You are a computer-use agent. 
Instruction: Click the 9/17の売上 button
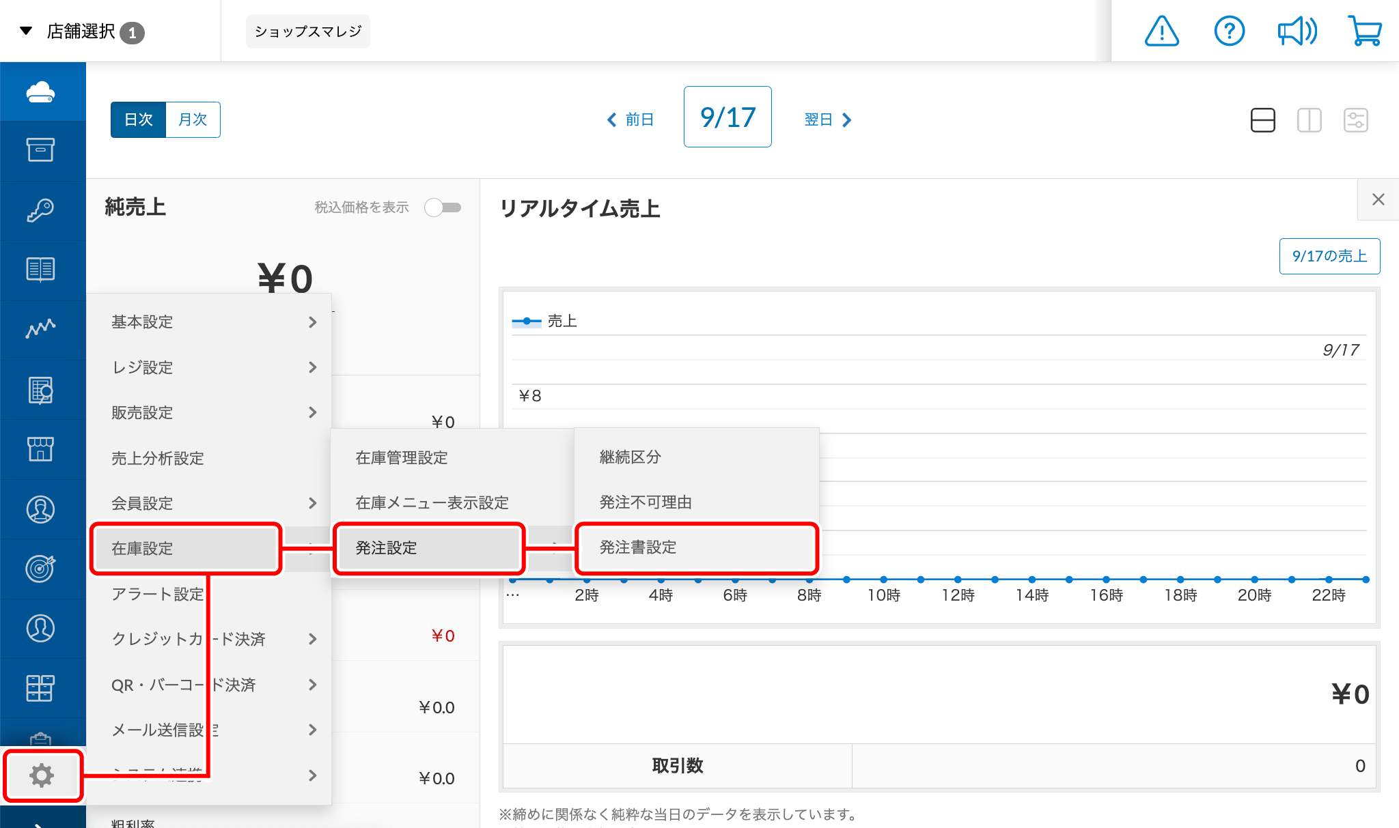[1329, 256]
